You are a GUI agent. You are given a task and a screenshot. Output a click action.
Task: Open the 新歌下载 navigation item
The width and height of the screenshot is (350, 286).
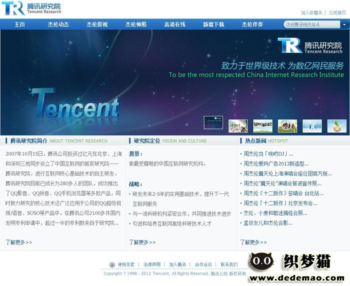213,24
